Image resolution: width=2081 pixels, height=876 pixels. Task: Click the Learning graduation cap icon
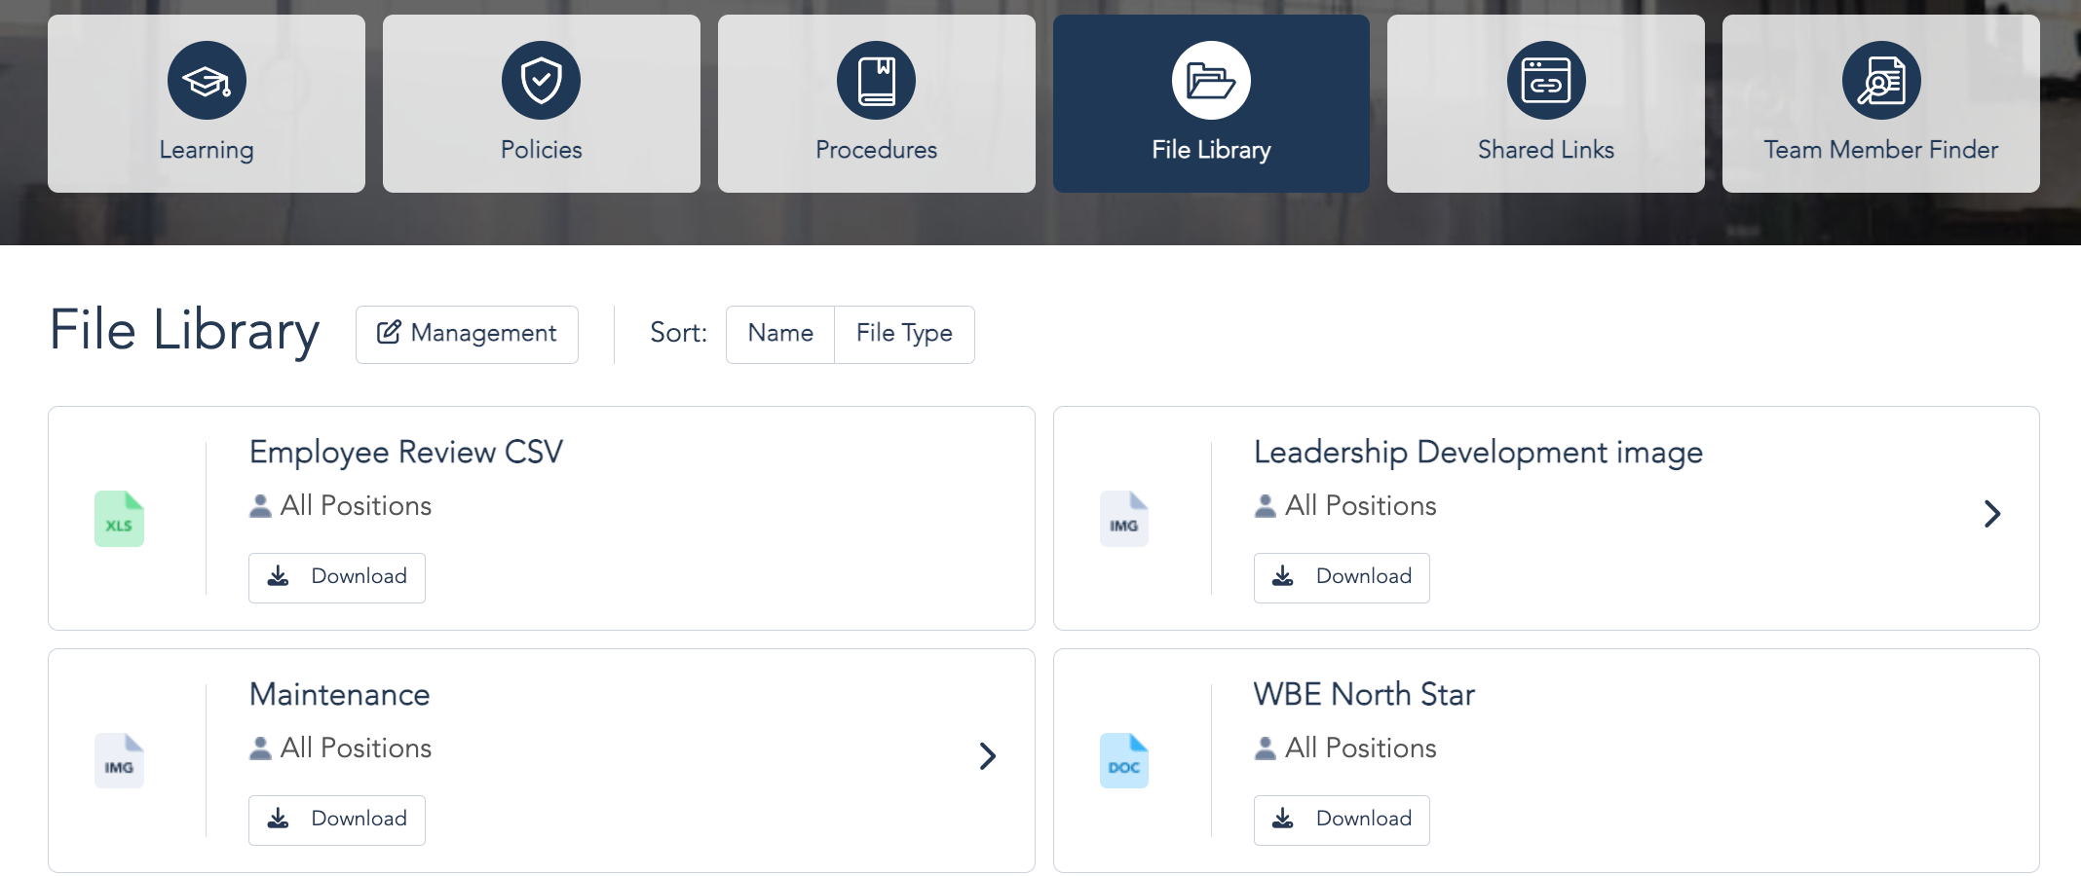pos(207,80)
